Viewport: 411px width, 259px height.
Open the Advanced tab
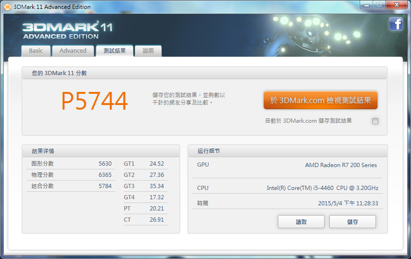click(73, 51)
